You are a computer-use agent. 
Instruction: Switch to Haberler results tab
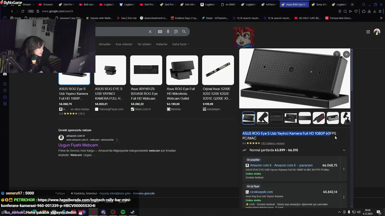162,44
